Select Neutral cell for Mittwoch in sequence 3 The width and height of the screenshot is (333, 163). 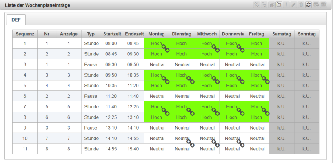(207, 64)
